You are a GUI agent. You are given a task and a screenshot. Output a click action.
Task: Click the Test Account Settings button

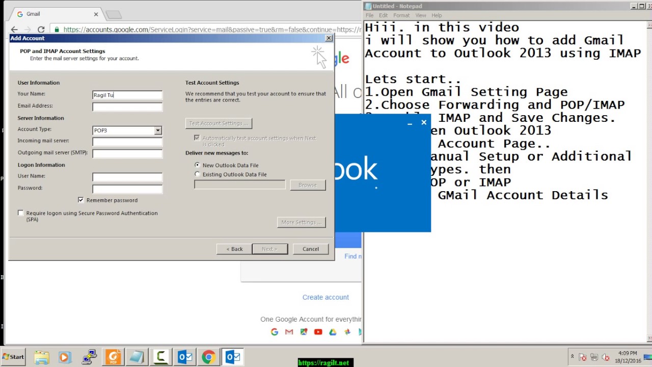(x=219, y=123)
